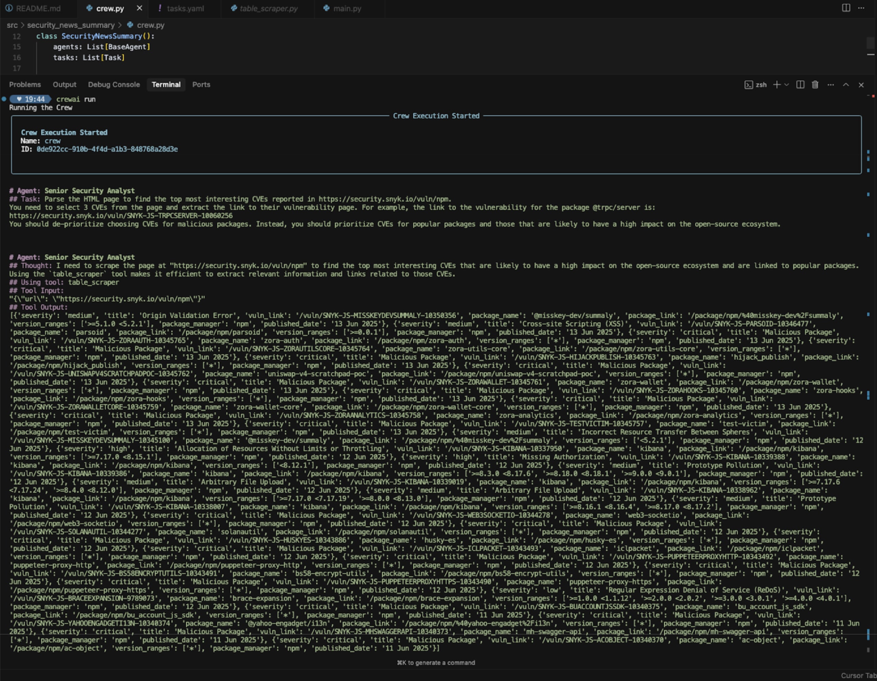Close the terminal panel
The image size is (877, 681).
click(x=861, y=85)
